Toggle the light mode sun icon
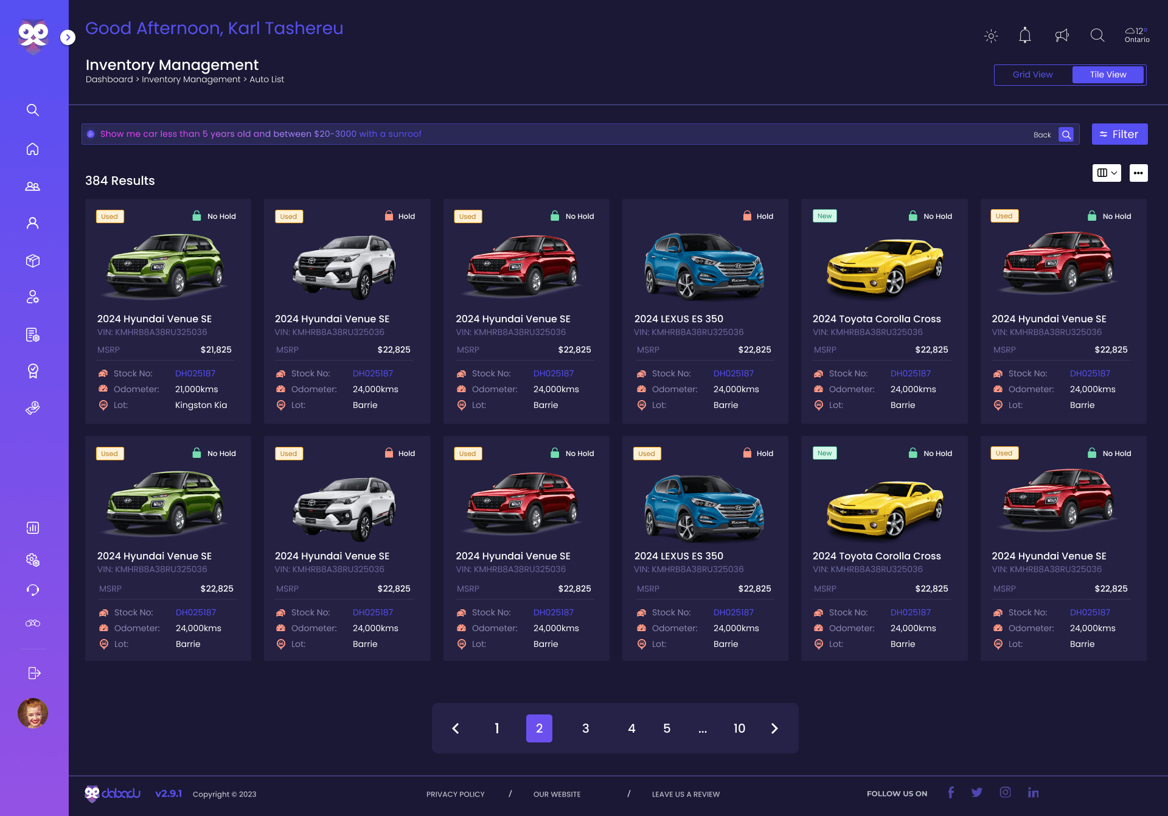 coord(991,36)
